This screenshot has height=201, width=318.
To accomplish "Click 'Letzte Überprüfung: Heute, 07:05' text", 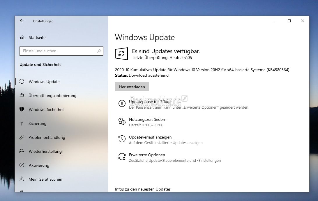I will [162, 58].
